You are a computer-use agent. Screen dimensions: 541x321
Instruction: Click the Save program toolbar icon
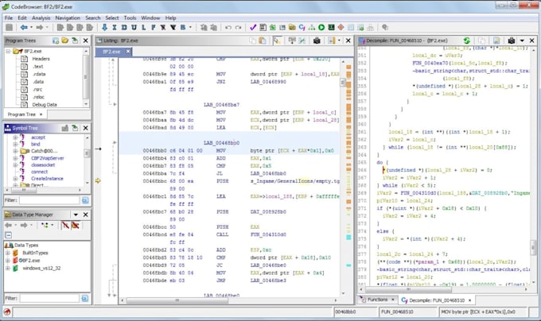[x=10, y=28]
